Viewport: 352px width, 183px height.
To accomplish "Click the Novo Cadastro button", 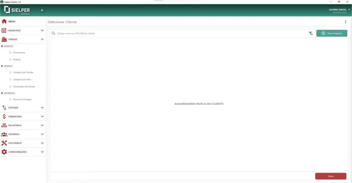I will coord(332,33).
